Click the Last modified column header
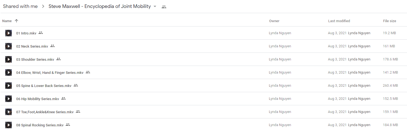This screenshot has height=131, width=407. pyautogui.click(x=339, y=21)
